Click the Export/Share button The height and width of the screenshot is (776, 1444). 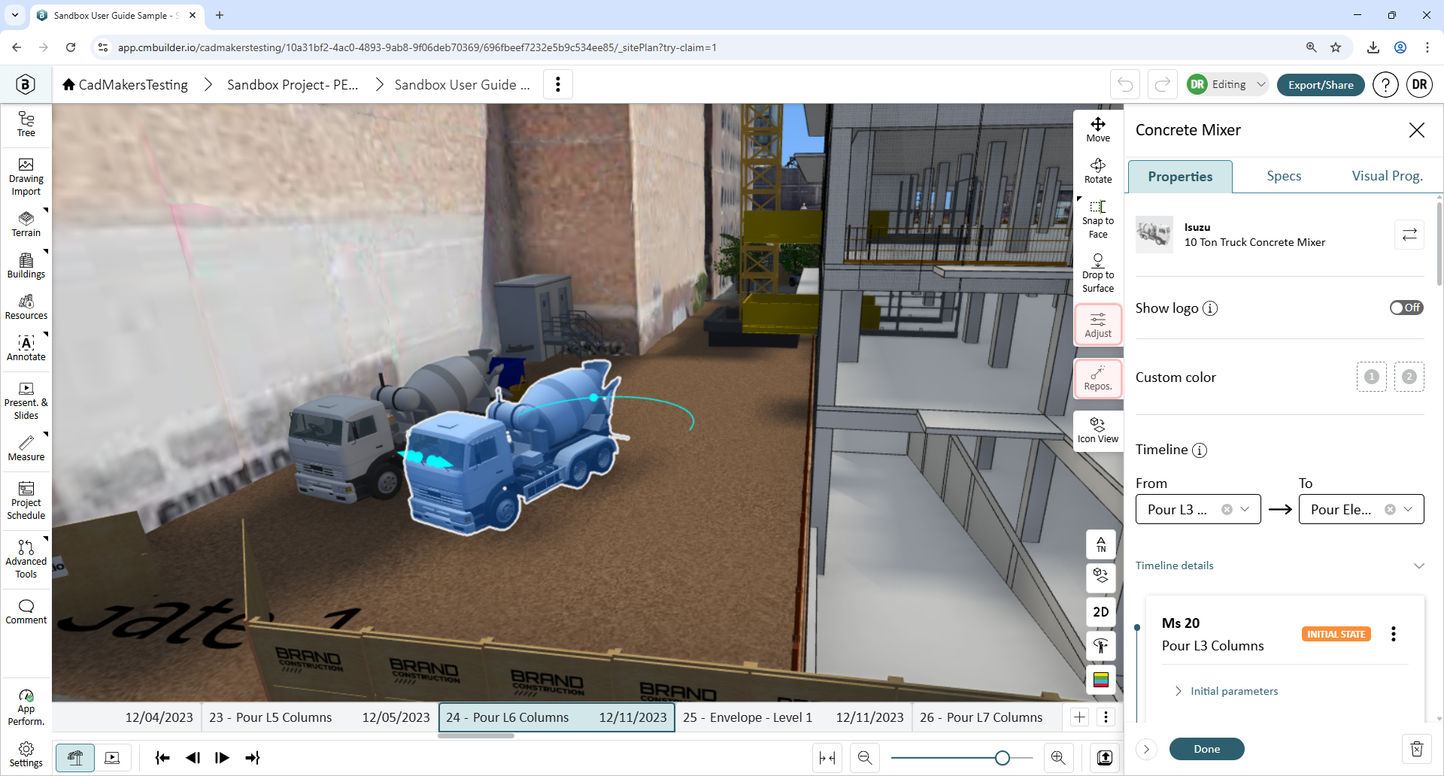pos(1321,85)
